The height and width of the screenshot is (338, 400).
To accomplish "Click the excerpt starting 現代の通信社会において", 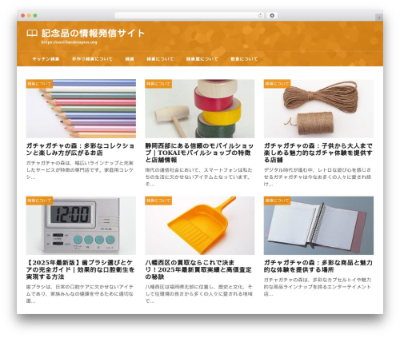I will [x=198, y=177].
